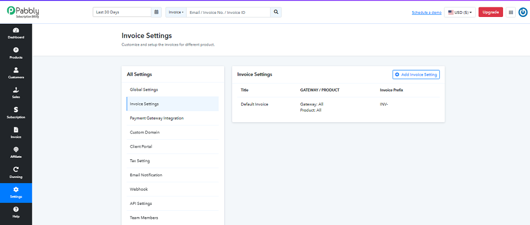Image resolution: width=530 pixels, height=225 pixels.
Task: Follow the Schedule a demo link
Action: tap(427, 13)
